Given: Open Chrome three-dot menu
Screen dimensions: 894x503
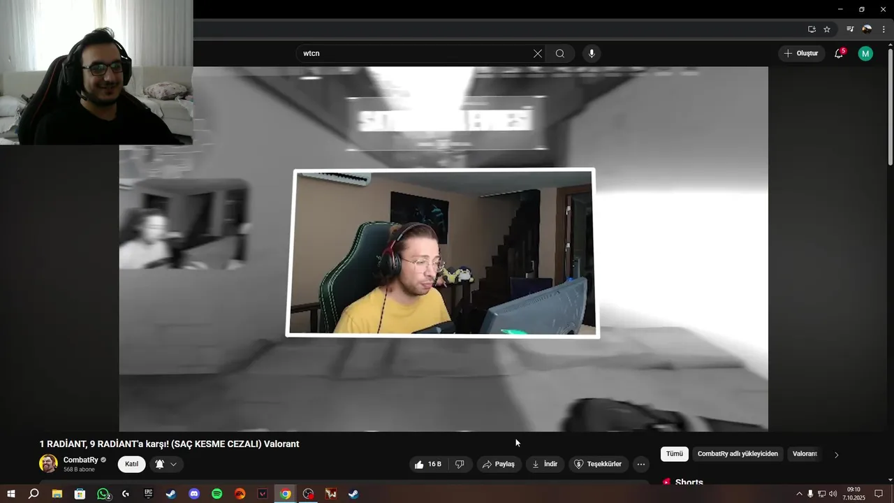Looking at the screenshot, I should [x=884, y=29].
